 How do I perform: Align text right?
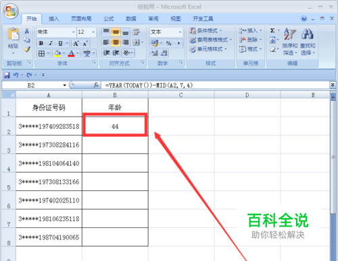click(x=125, y=42)
